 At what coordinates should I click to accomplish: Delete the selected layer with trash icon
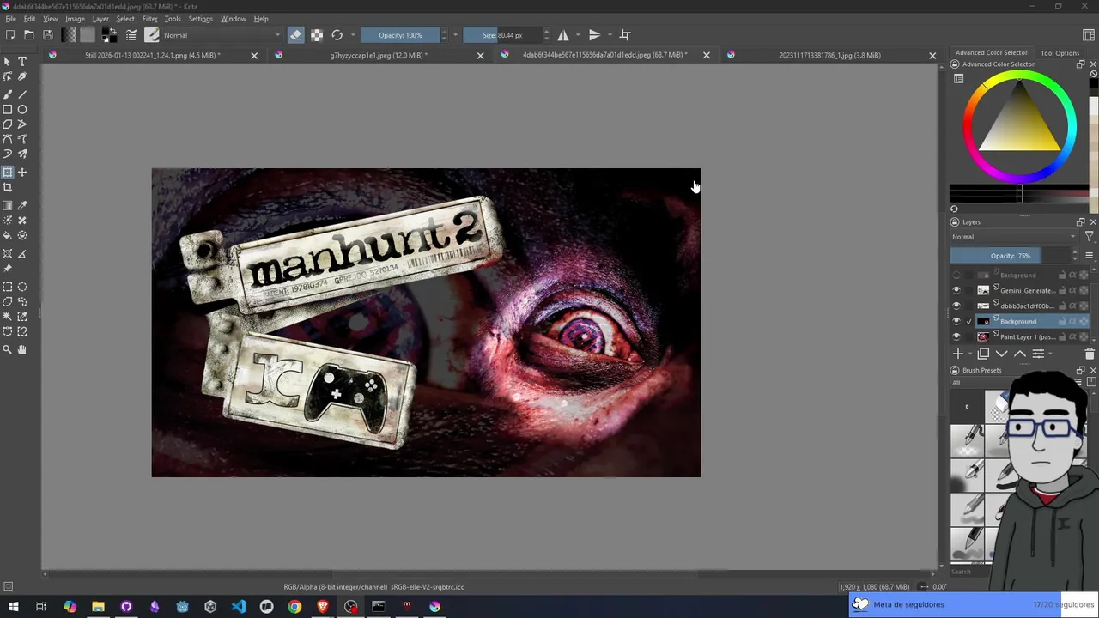1090,354
